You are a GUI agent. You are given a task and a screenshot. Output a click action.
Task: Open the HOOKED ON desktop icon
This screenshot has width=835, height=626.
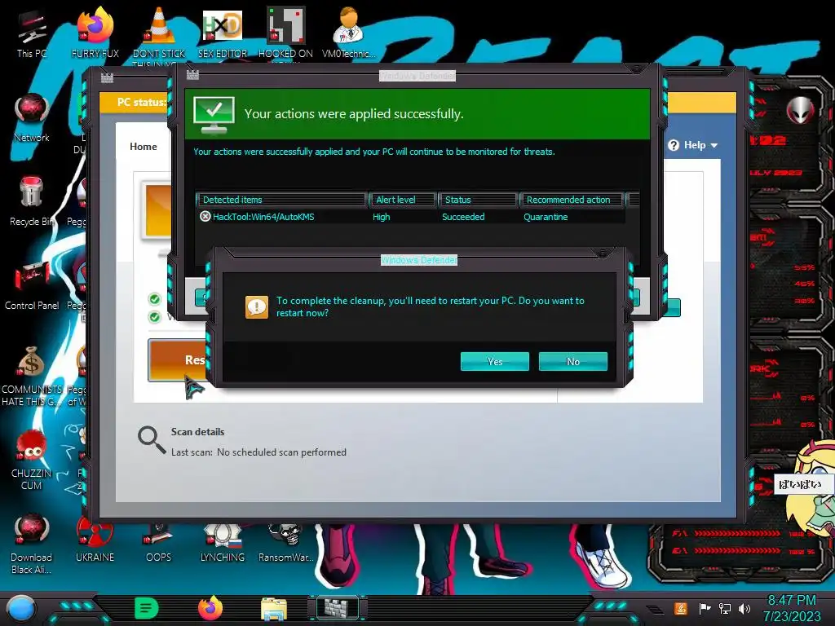[x=285, y=33]
